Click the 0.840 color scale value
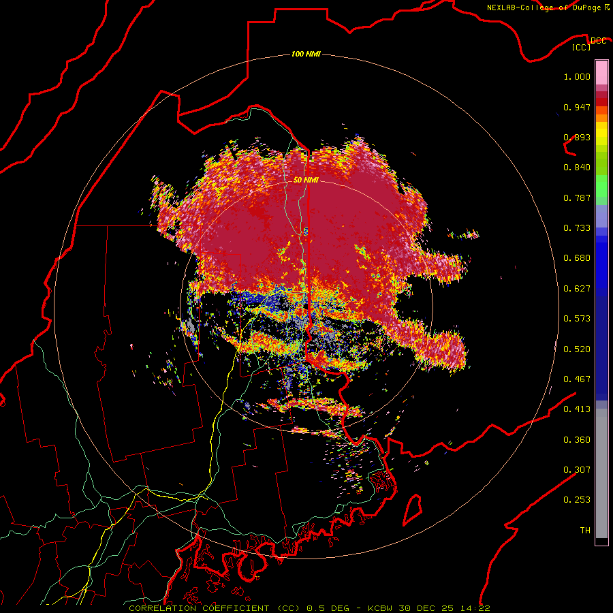Image resolution: width=613 pixels, height=613 pixels. point(577,168)
